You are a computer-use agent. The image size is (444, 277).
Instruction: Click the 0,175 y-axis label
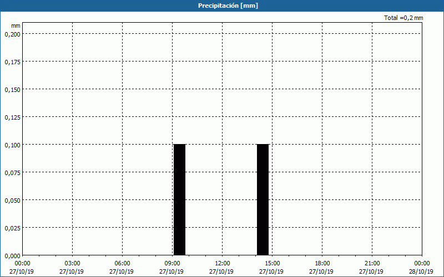(x=12, y=62)
